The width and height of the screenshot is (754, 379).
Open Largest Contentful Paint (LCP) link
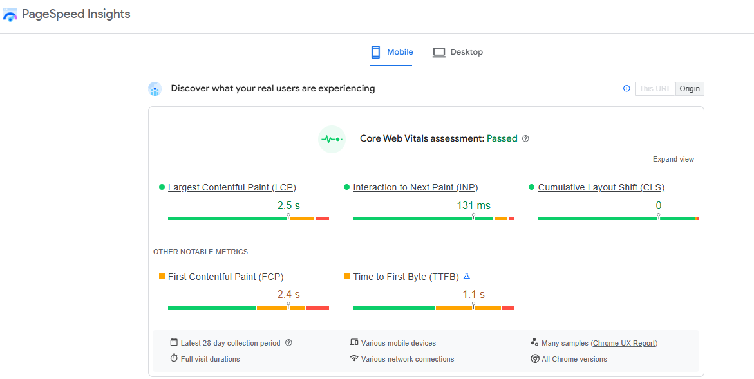tap(232, 187)
